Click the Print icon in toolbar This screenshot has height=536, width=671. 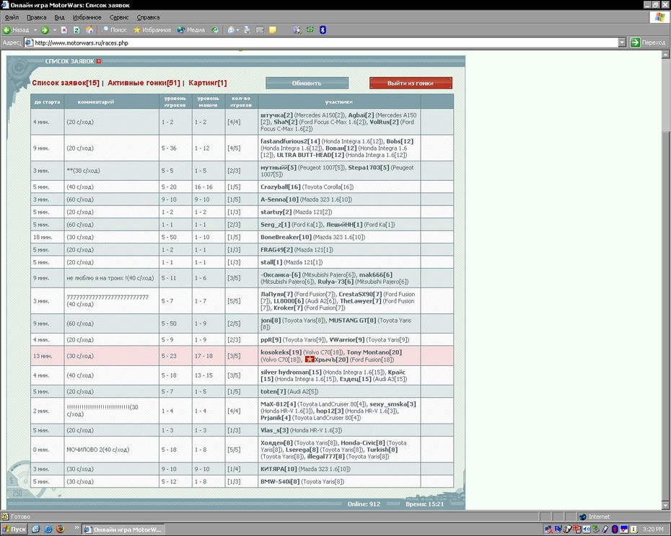coord(247,30)
